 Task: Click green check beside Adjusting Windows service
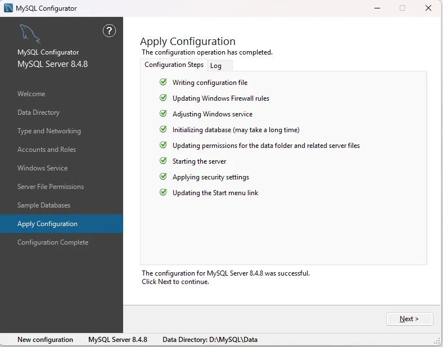pyautogui.click(x=163, y=114)
